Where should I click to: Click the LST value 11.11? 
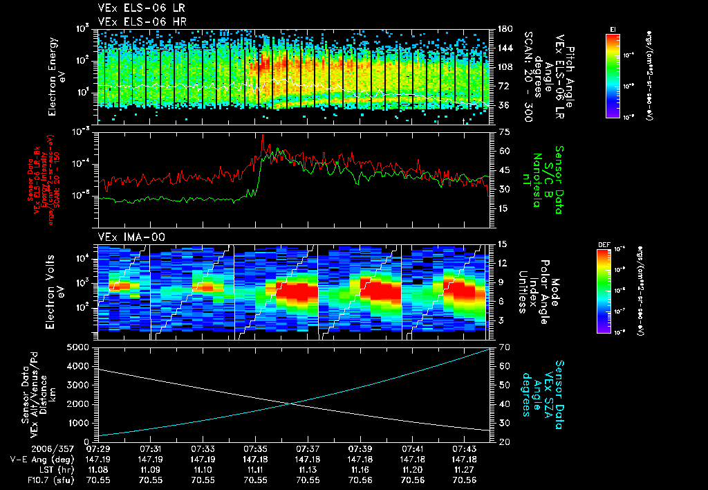click(255, 470)
